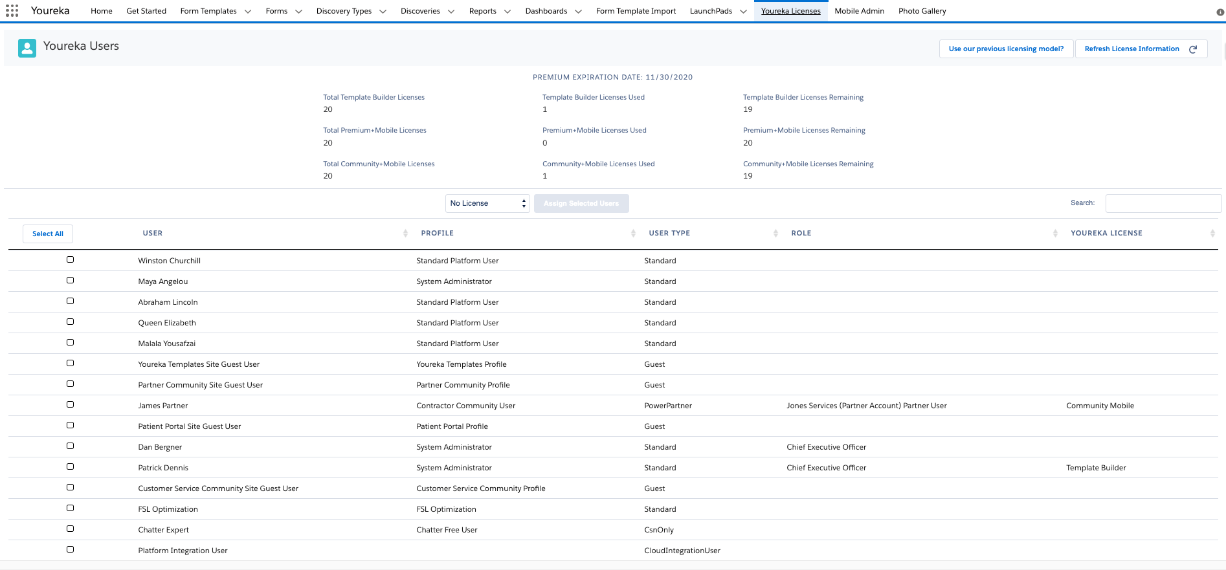Click the Youreka Users person icon
Image resolution: width=1226 pixels, height=570 pixels.
coord(27,49)
